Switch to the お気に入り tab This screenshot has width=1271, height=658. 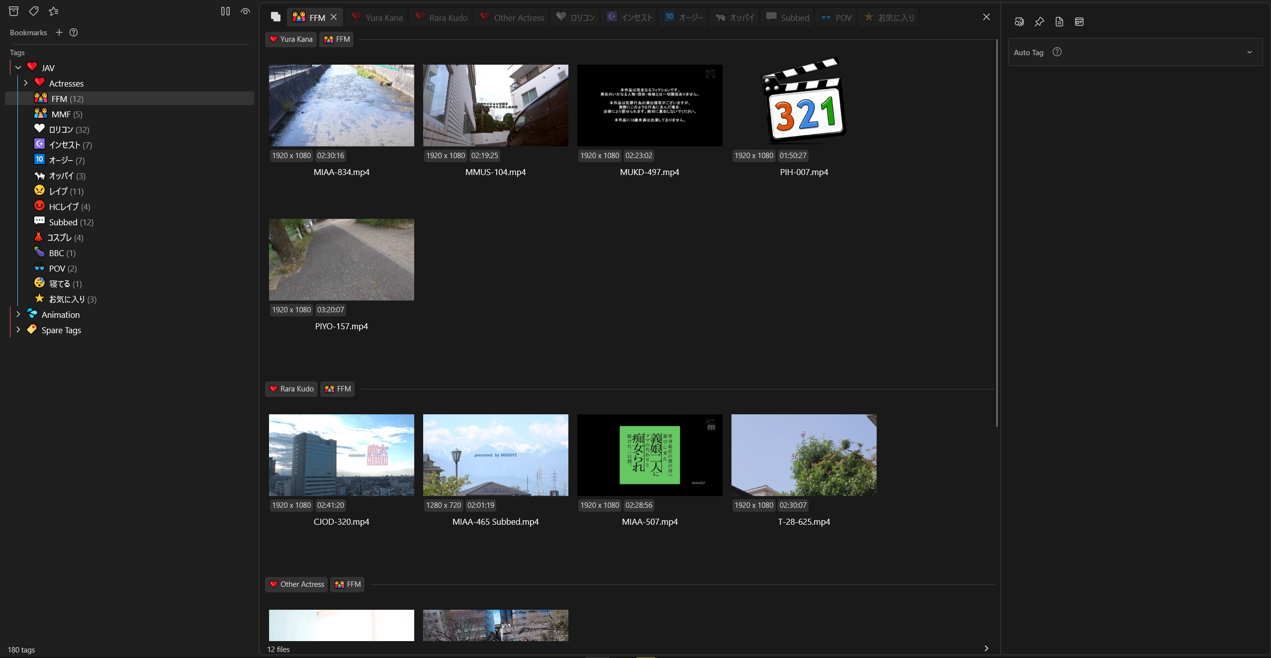pyautogui.click(x=889, y=17)
